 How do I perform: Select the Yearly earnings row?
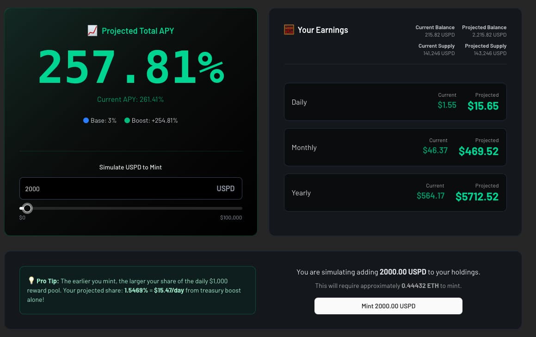pos(395,193)
